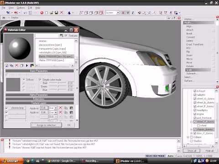This screenshot has height=164, width=219.
Task: Click the red redo arrow icon
Action: click(16, 13)
